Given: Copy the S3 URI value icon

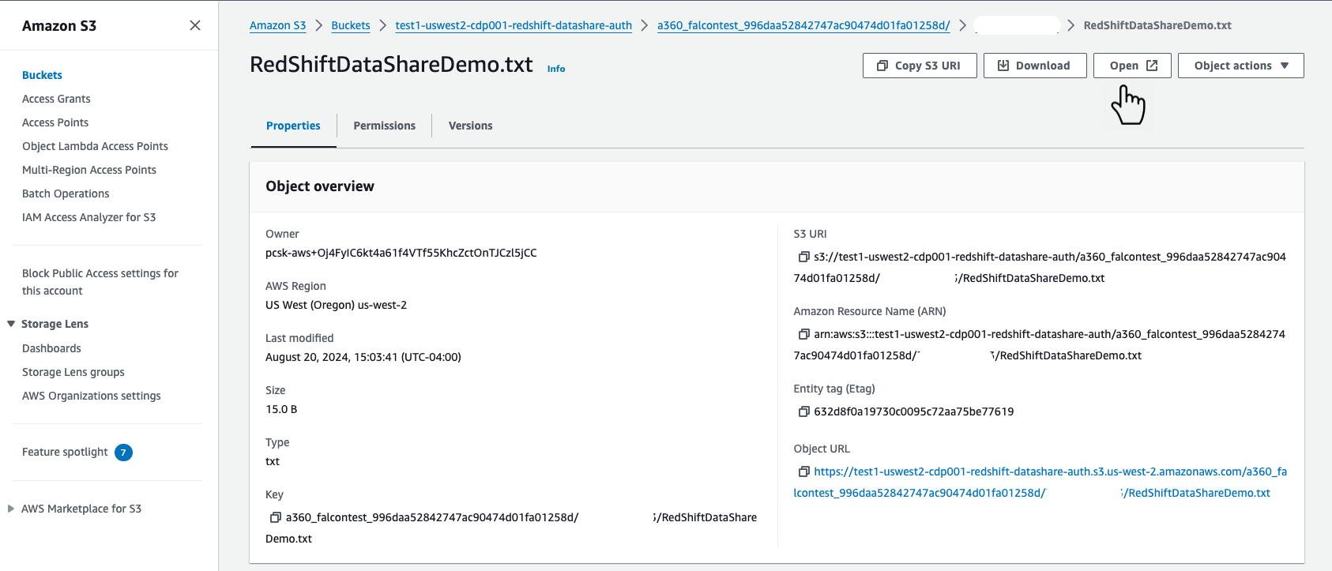Looking at the screenshot, I should (x=803, y=257).
